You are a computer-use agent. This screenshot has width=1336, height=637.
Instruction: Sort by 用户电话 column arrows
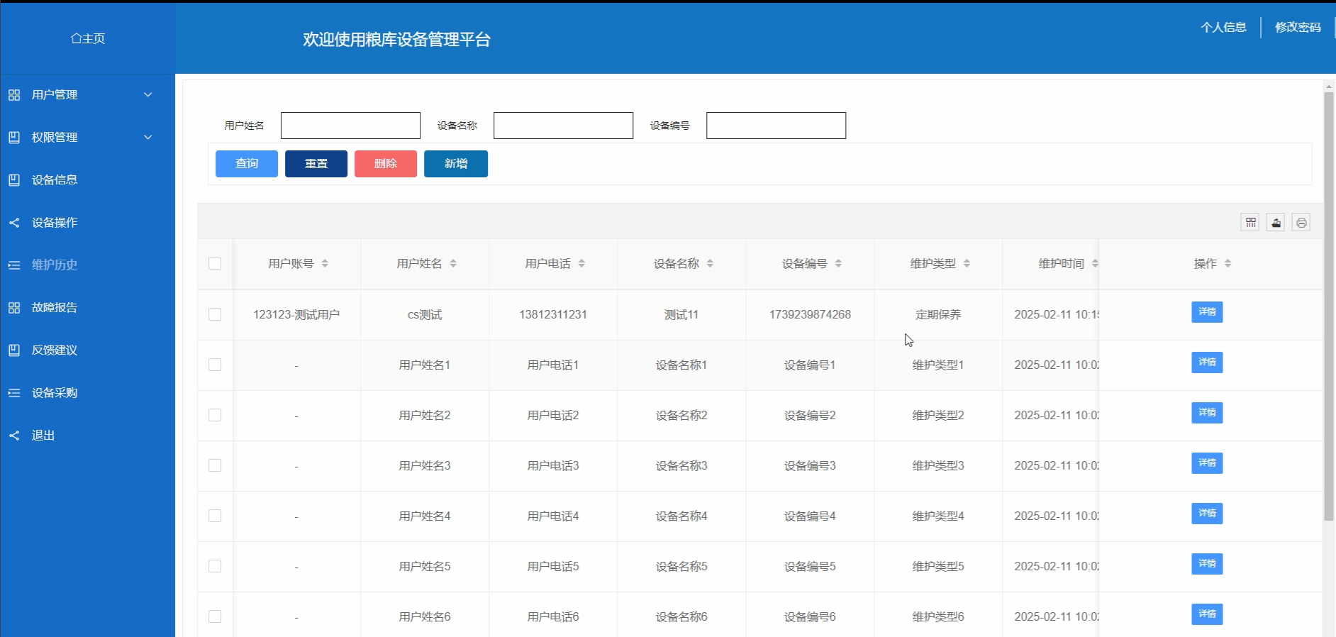581,264
